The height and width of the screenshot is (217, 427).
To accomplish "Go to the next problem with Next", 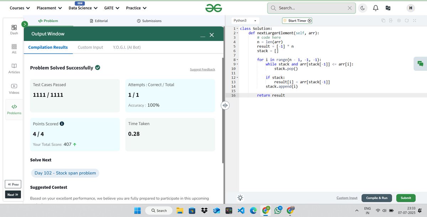I will 13,195.
